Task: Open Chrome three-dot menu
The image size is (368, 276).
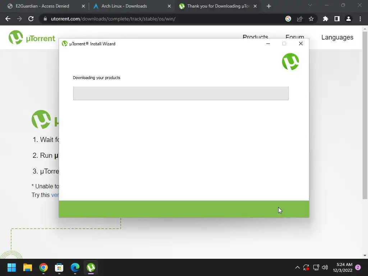Action: click(360, 19)
